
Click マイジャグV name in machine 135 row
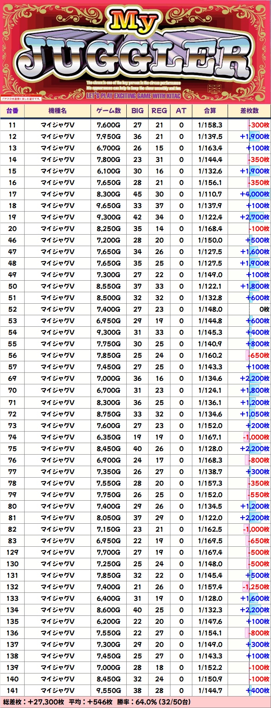[58, 621]
